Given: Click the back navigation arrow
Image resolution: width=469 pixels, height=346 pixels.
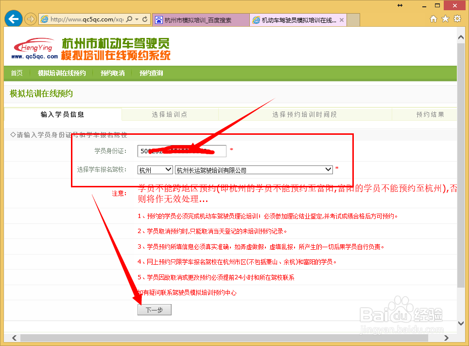Looking at the screenshot, I should [13, 18].
